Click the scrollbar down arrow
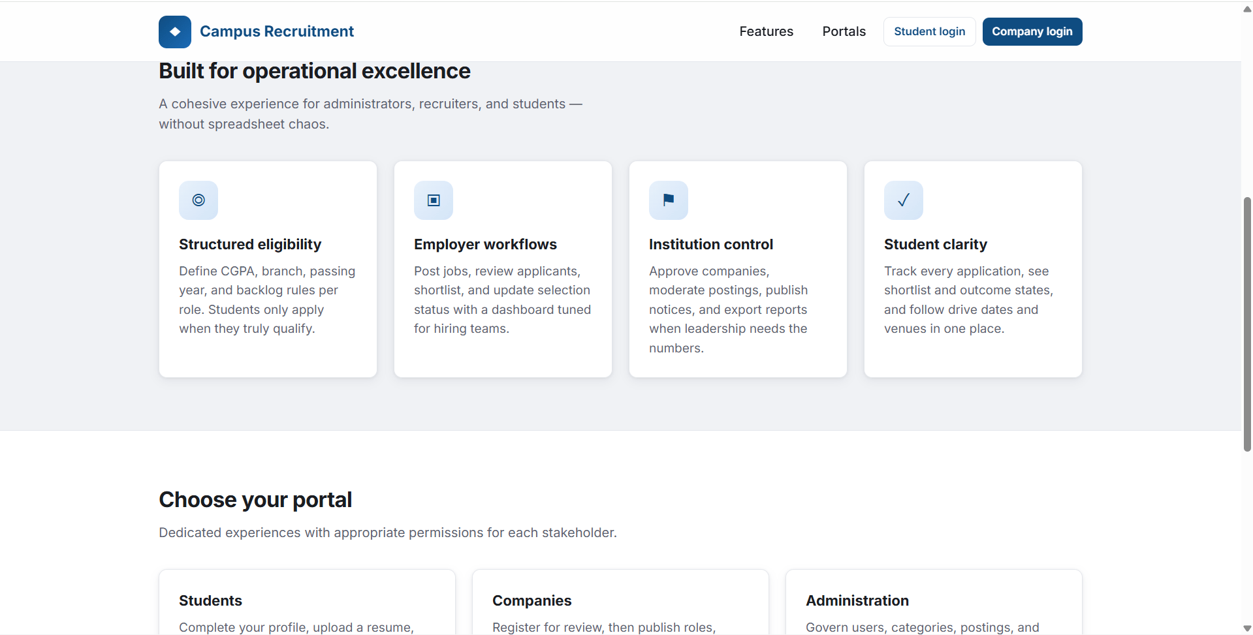The height and width of the screenshot is (635, 1253). click(x=1247, y=628)
